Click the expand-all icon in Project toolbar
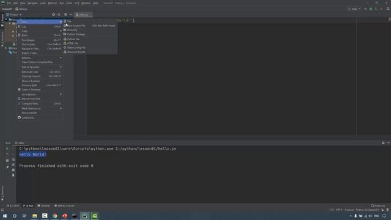The height and width of the screenshot is (220, 391). tap(59, 15)
